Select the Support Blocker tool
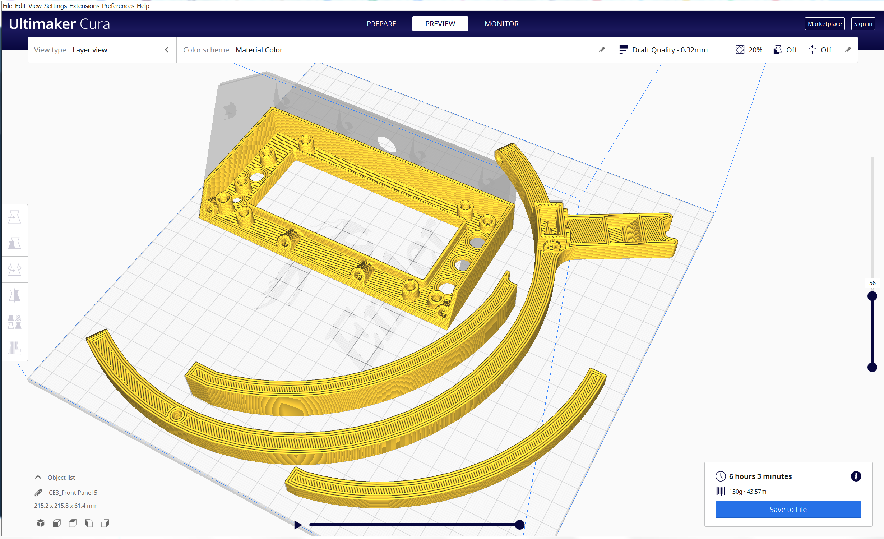 (15, 348)
